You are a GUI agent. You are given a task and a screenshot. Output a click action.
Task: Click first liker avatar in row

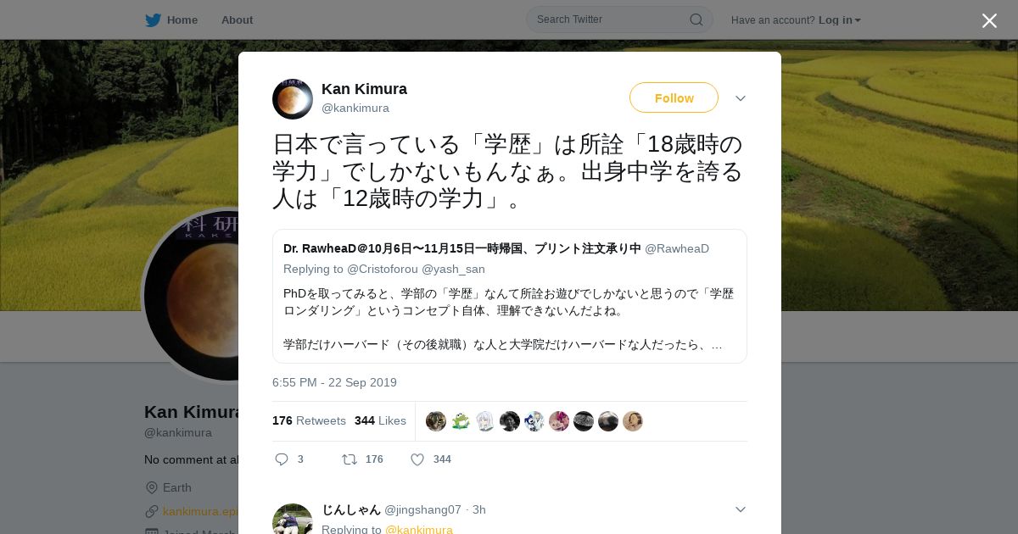(x=436, y=421)
